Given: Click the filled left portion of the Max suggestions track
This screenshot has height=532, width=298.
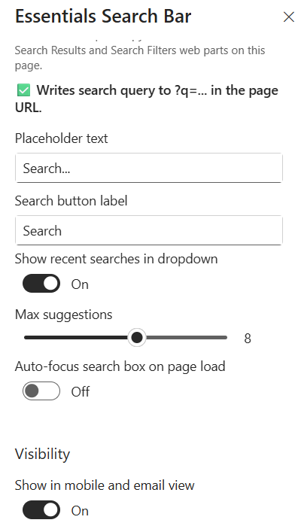Looking at the screenshot, I should click(x=76, y=337).
